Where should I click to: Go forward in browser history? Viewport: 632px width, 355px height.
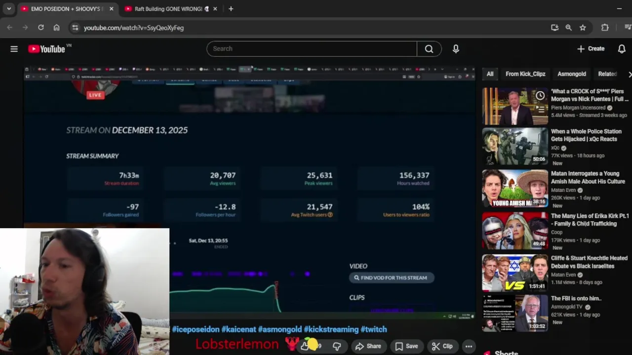pyautogui.click(x=25, y=28)
